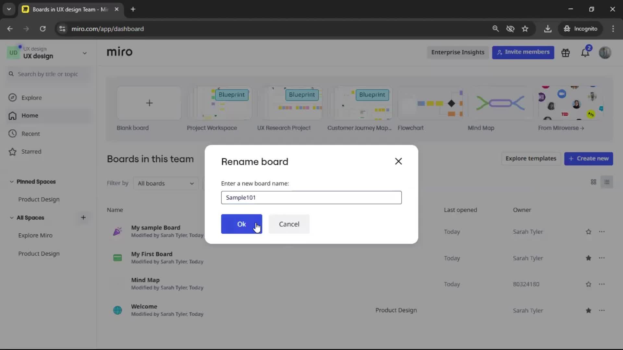Collapse the All Spaces section
Image resolution: width=623 pixels, height=350 pixels.
[12, 217]
